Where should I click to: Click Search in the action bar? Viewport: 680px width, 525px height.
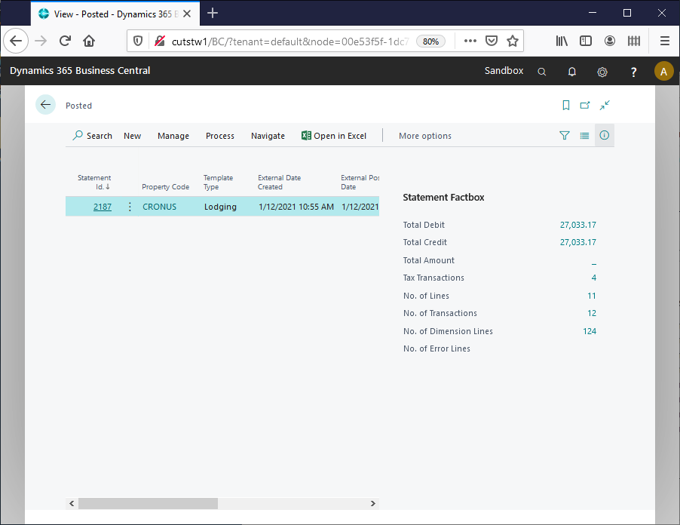tap(93, 136)
